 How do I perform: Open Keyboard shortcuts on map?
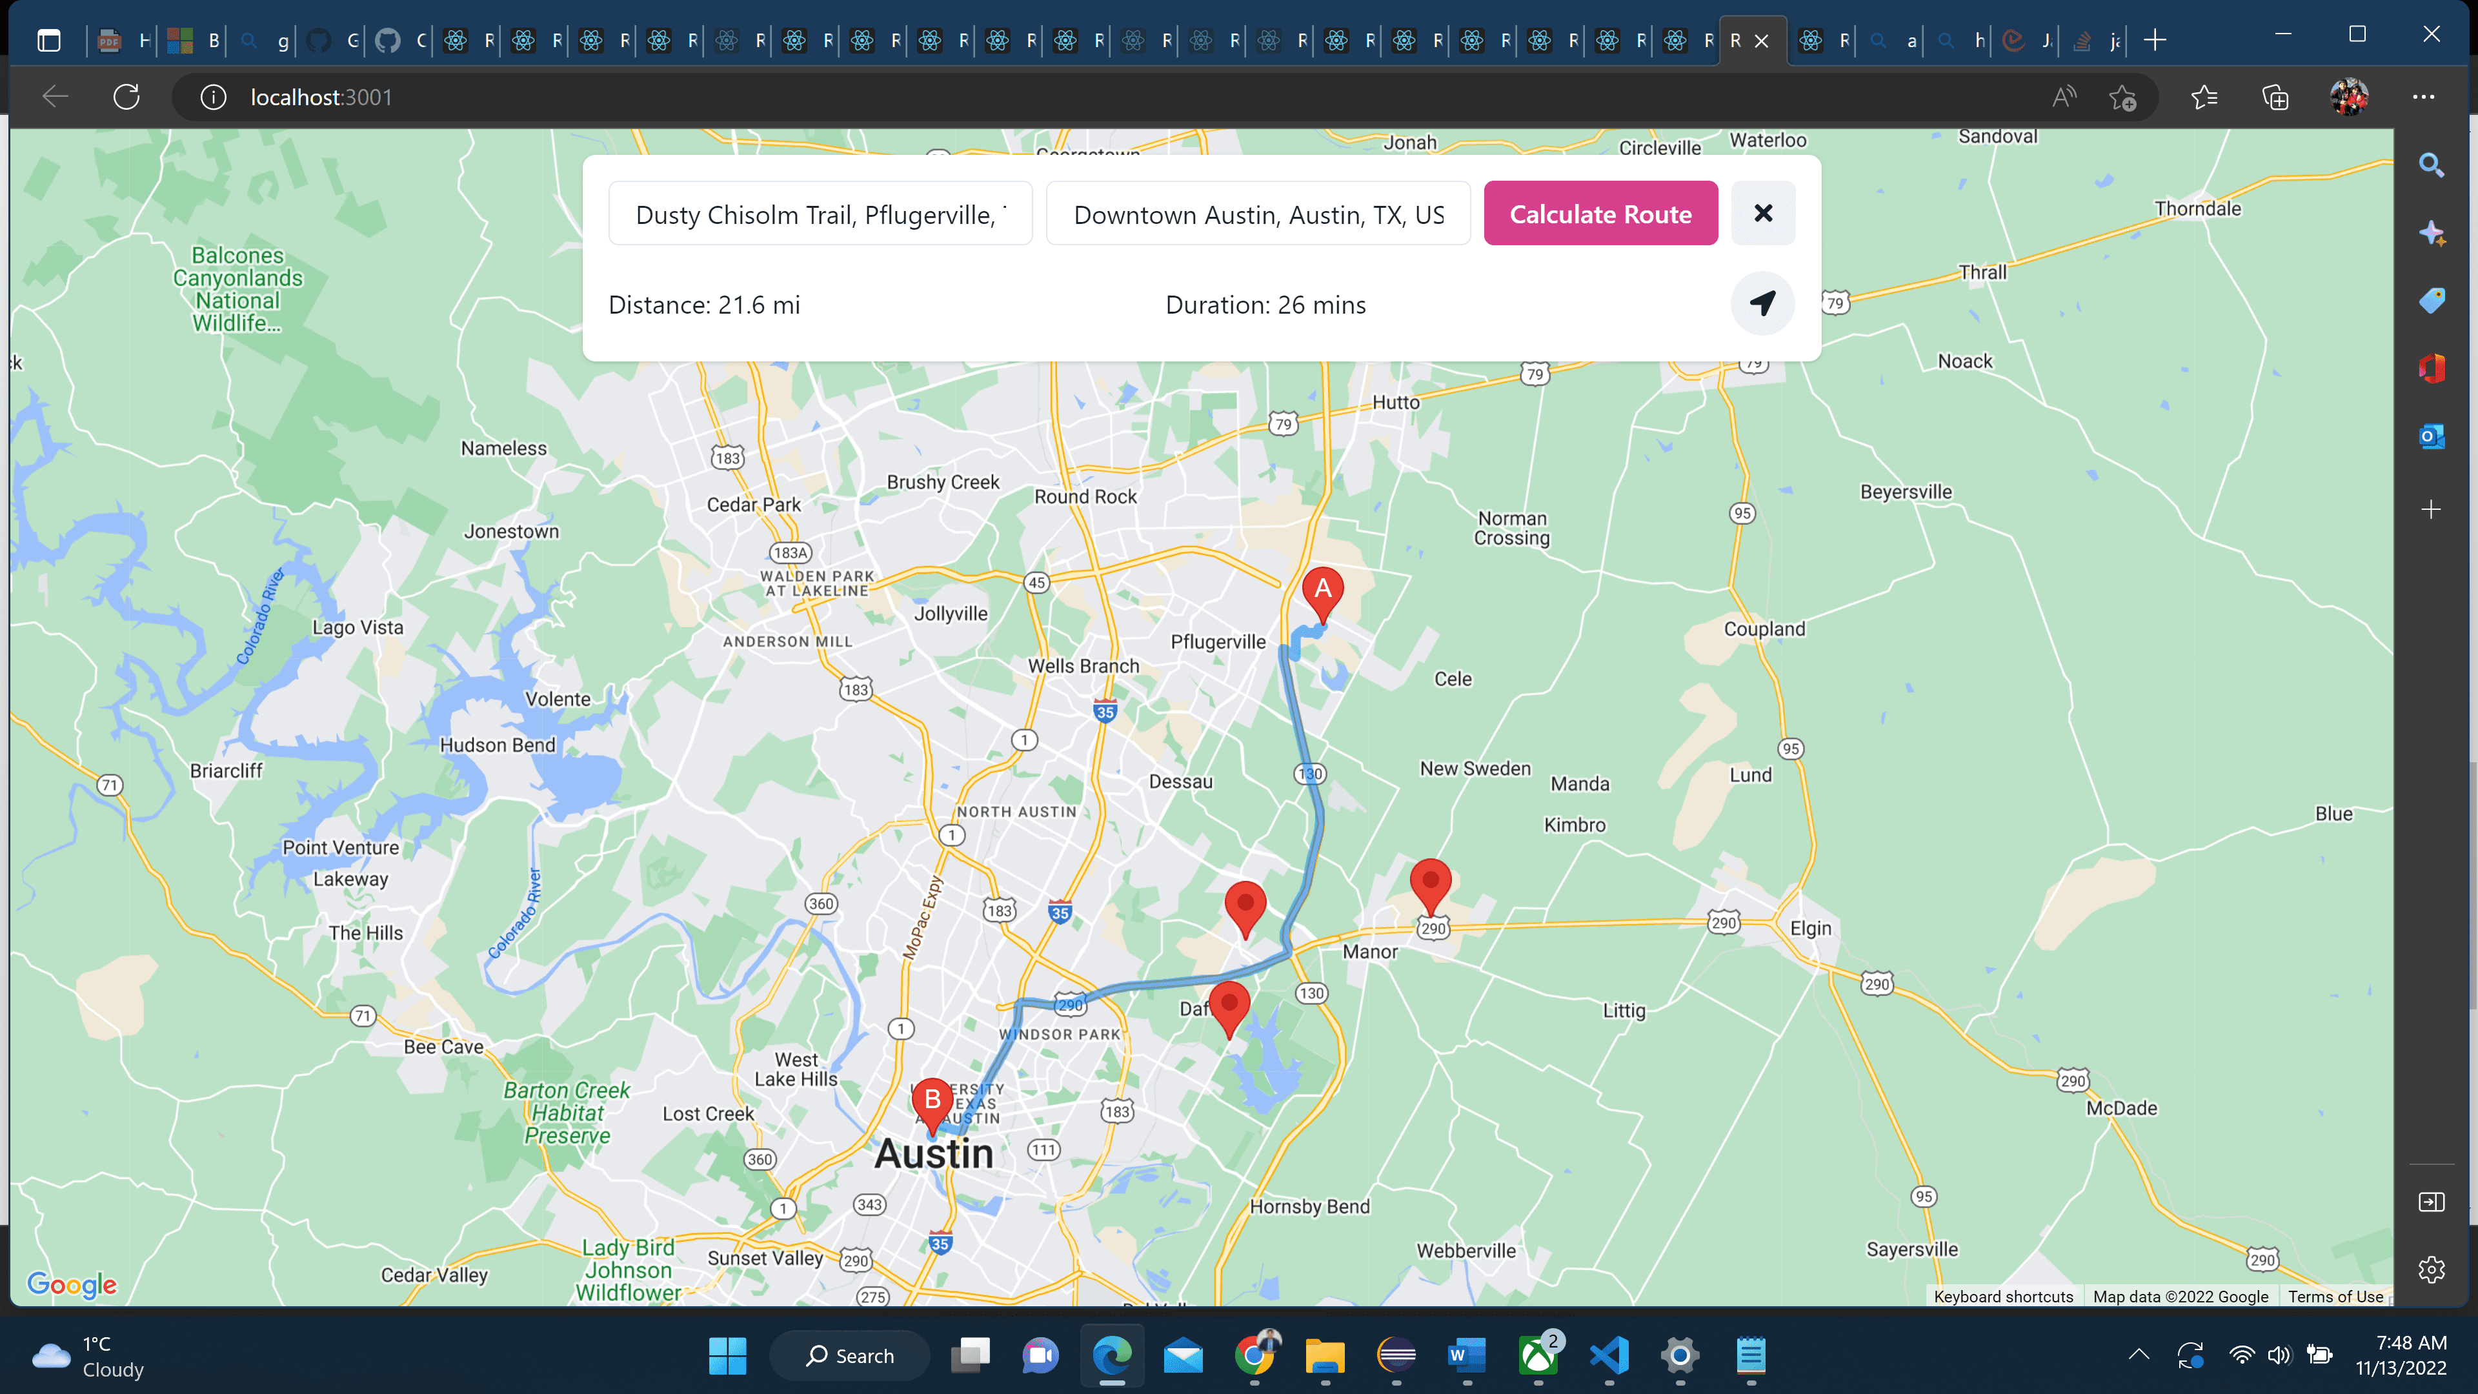[x=2003, y=1296]
